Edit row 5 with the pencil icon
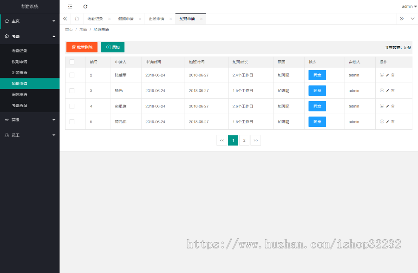Viewport: 418px width, 273px height. tap(387, 121)
